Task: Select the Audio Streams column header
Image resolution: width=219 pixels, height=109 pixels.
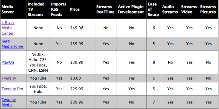Action: point(170,9)
